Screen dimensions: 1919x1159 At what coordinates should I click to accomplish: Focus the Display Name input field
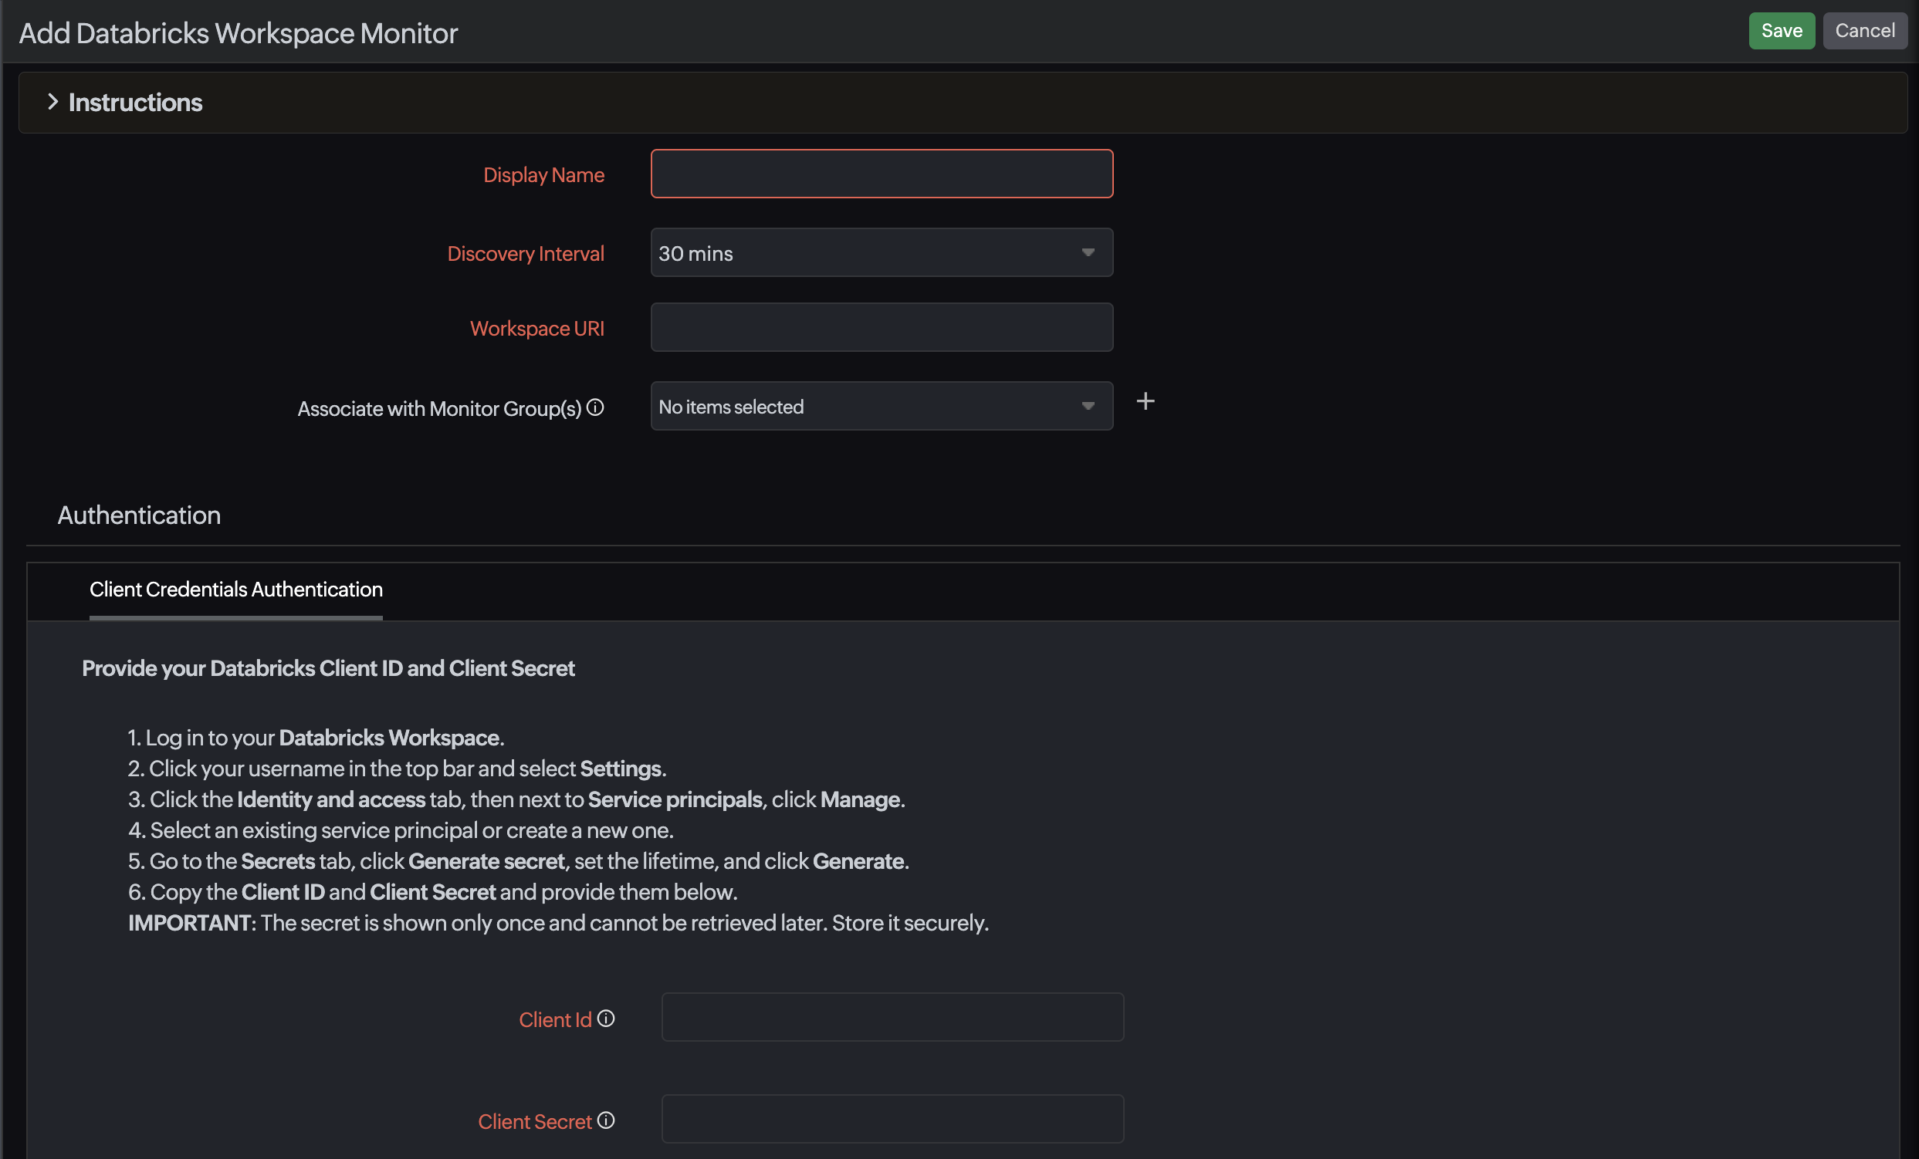point(882,174)
